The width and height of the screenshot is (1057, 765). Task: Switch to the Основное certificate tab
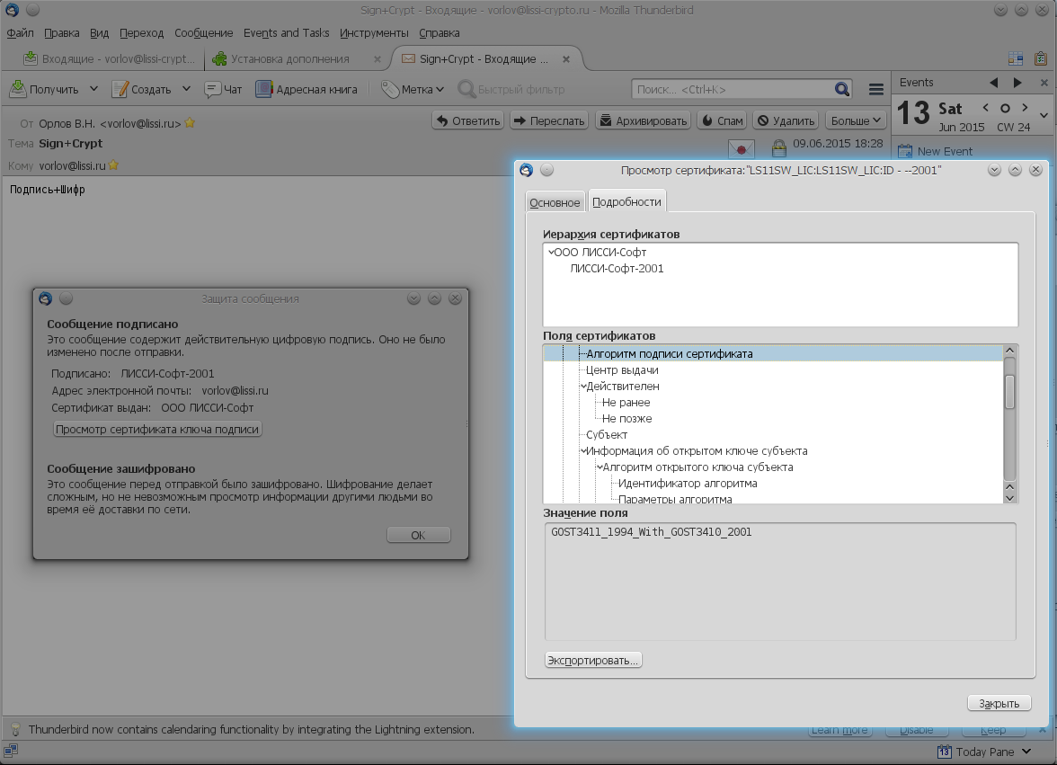tap(555, 202)
